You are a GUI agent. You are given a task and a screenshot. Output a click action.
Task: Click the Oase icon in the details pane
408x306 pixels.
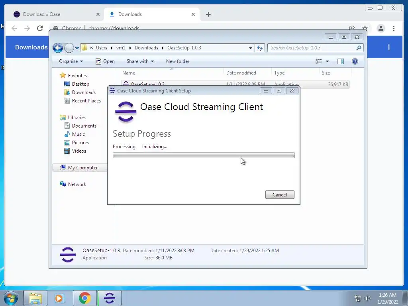click(68, 255)
